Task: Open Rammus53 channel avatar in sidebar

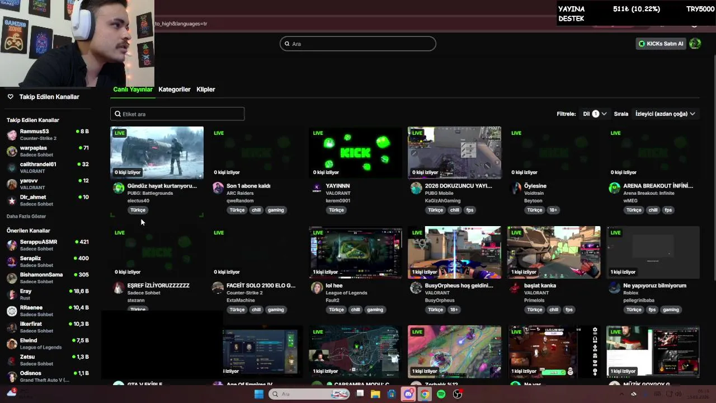Action: 12,135
